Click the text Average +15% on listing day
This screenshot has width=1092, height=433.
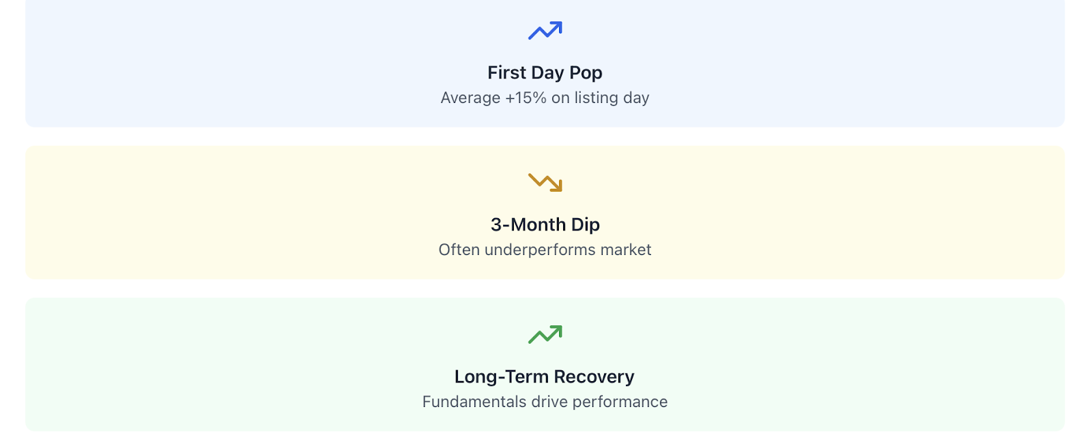click(x=545, y=98)
